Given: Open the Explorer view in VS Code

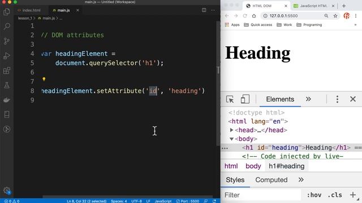Looking at the screenshot, I should [x=7, y=12].
